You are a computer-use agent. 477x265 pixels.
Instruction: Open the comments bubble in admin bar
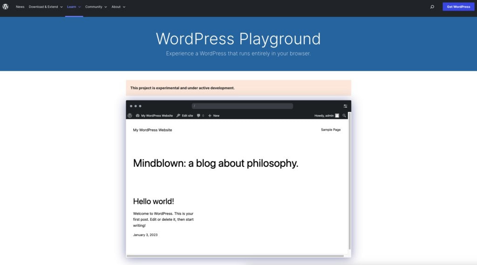click(200, 115)
